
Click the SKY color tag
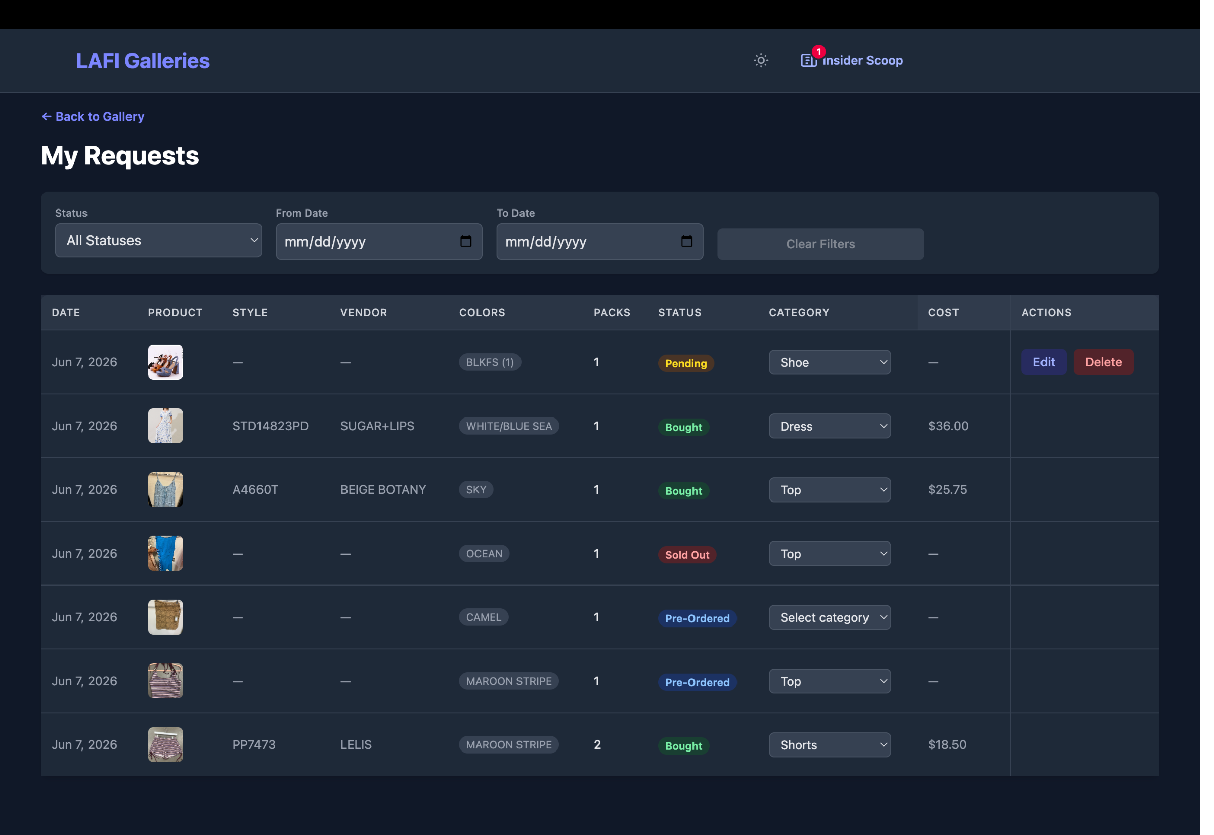click(476, 490)
